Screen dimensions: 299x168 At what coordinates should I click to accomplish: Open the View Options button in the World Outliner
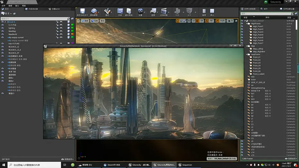291,158
